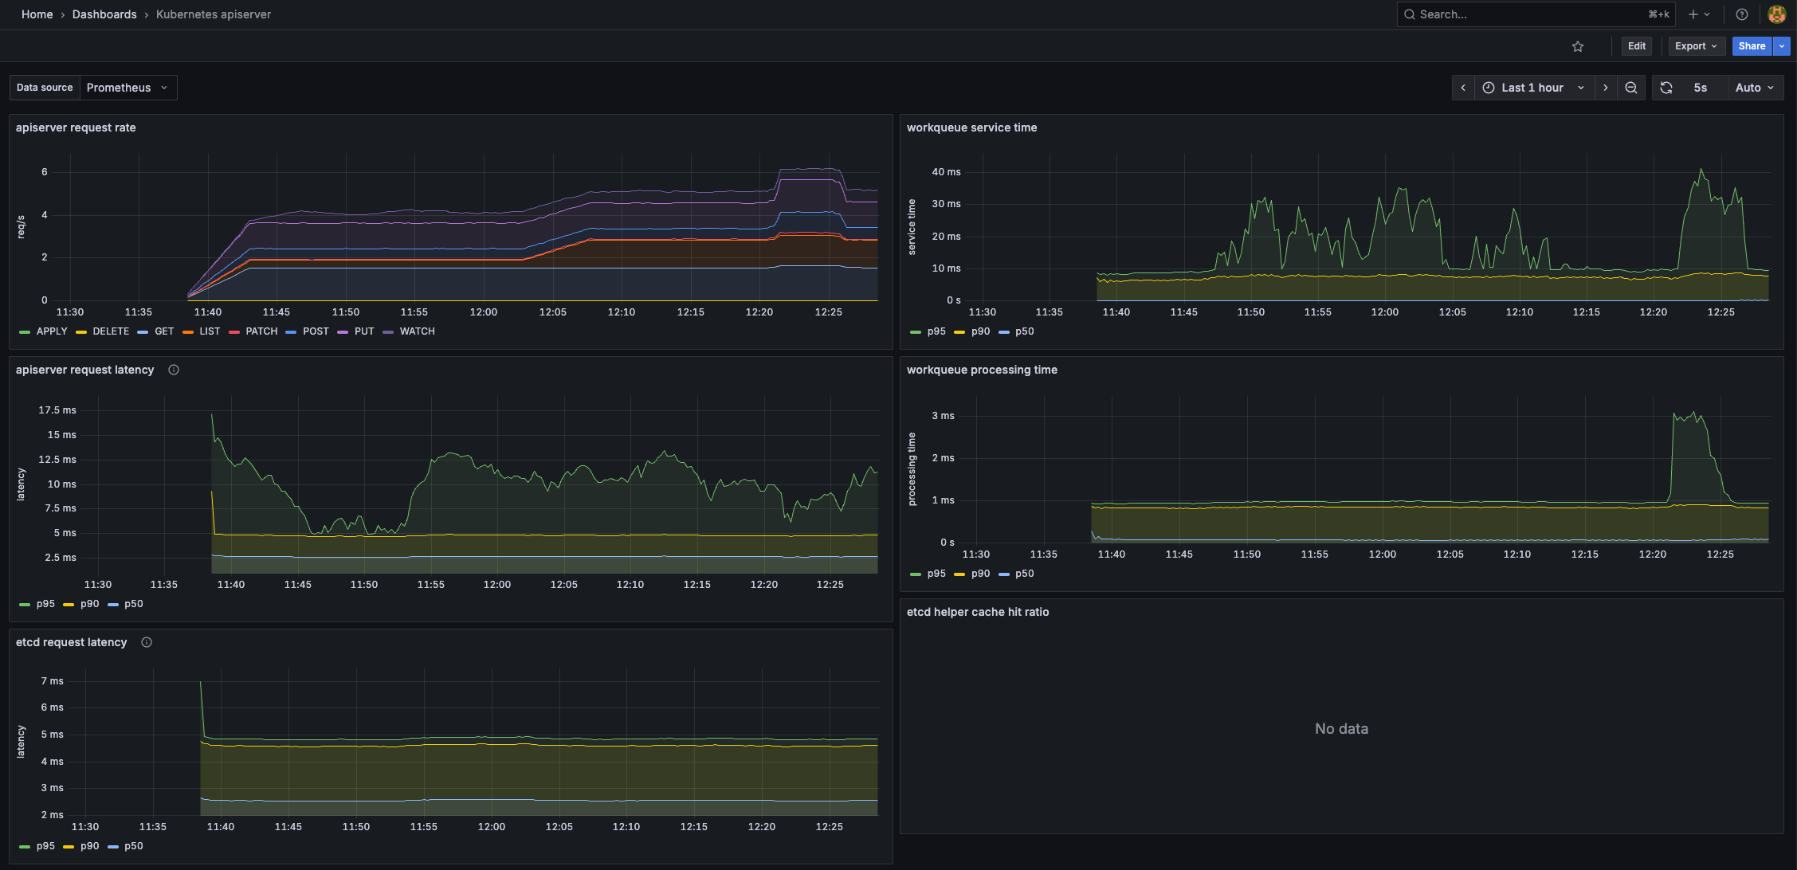Open the help question mark icon
The width and height of the screenshot is (1797, 870).
point(1742,14)
